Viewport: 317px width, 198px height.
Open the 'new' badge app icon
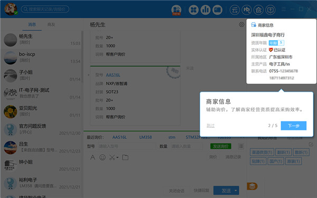176,10
